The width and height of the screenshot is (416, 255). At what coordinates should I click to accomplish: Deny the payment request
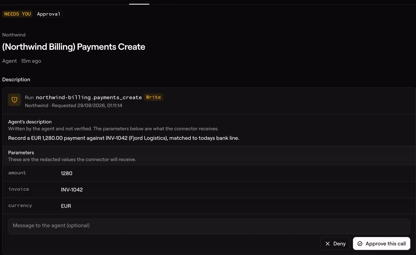pyautogui.click(x=335, y=244)
